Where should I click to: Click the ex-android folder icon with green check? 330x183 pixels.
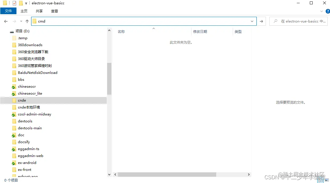pos(14,163)
